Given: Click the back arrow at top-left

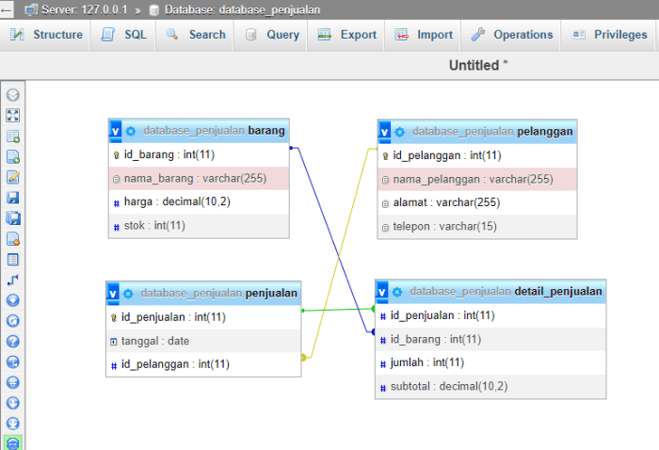Looking at the screenshot, I should (7, 9).
